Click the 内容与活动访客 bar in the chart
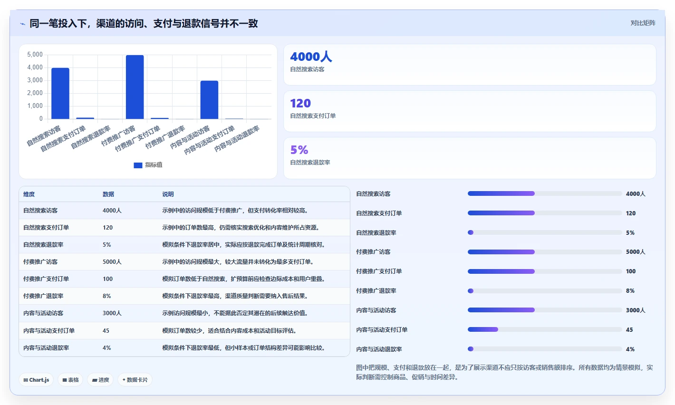 209,100
